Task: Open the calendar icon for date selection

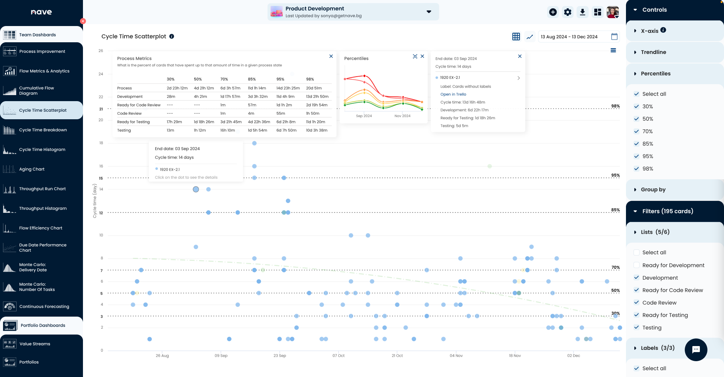Action: pos(614,36)
